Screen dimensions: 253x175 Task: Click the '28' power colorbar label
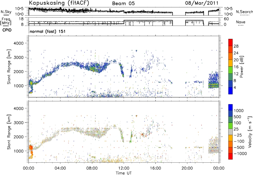coord(236,46)
